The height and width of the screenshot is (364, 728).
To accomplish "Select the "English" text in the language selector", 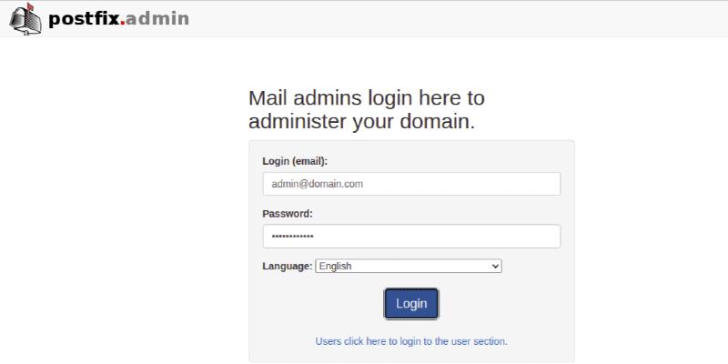I will [336, 266].
